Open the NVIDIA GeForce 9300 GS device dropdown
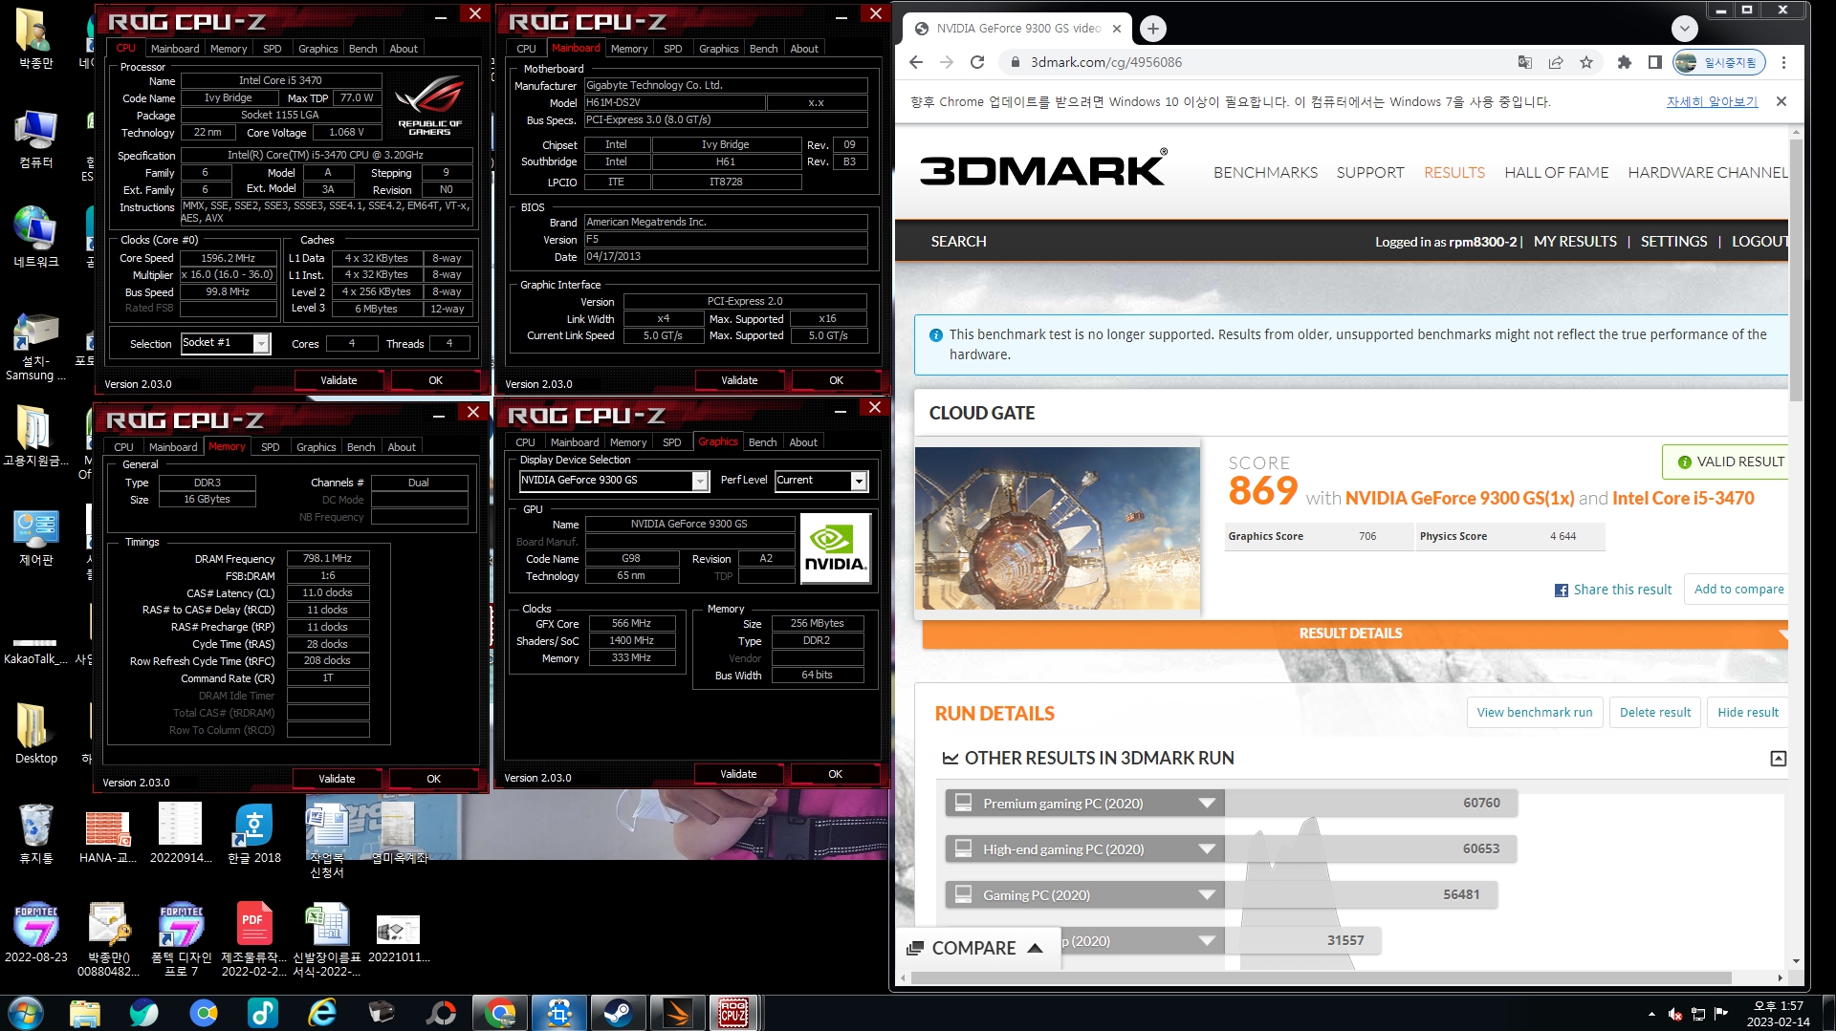Image resolution: width=1836 pixels, height=1031 pixels. coord(700,481)
